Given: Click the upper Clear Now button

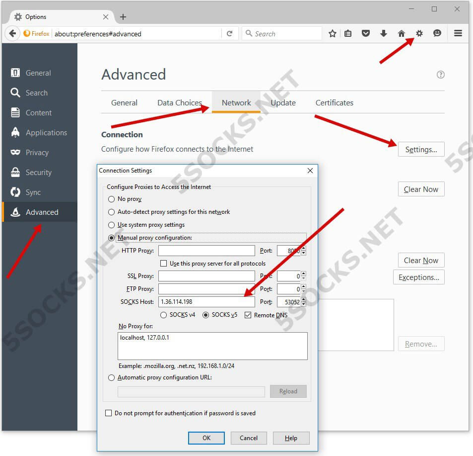Looking at the screenshot, I should (x=421, y=189).
